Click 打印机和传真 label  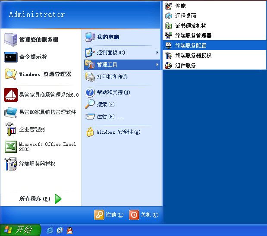click(x=112, y=77)
